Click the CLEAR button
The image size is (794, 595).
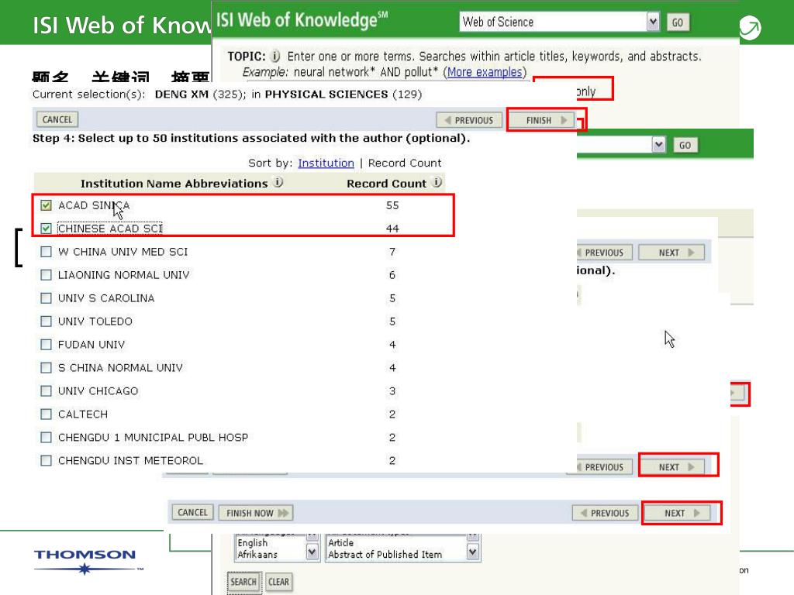click(x=278, y=582)
